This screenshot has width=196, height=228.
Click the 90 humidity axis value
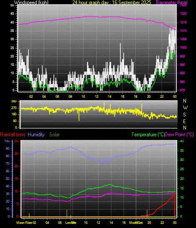tap(8, 149)
